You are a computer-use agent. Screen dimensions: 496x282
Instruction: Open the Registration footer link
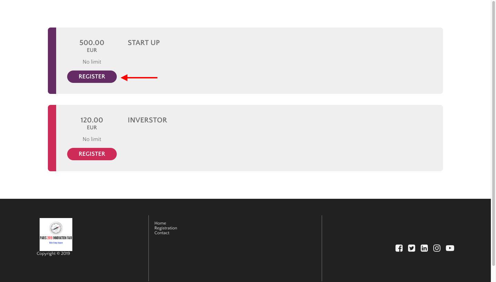tap(166, 228)
